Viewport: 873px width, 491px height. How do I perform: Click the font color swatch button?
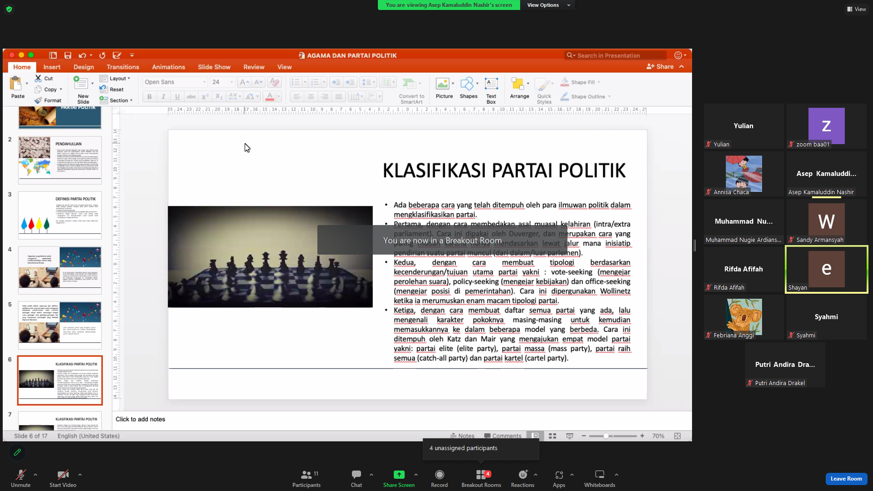pos(270,96)
